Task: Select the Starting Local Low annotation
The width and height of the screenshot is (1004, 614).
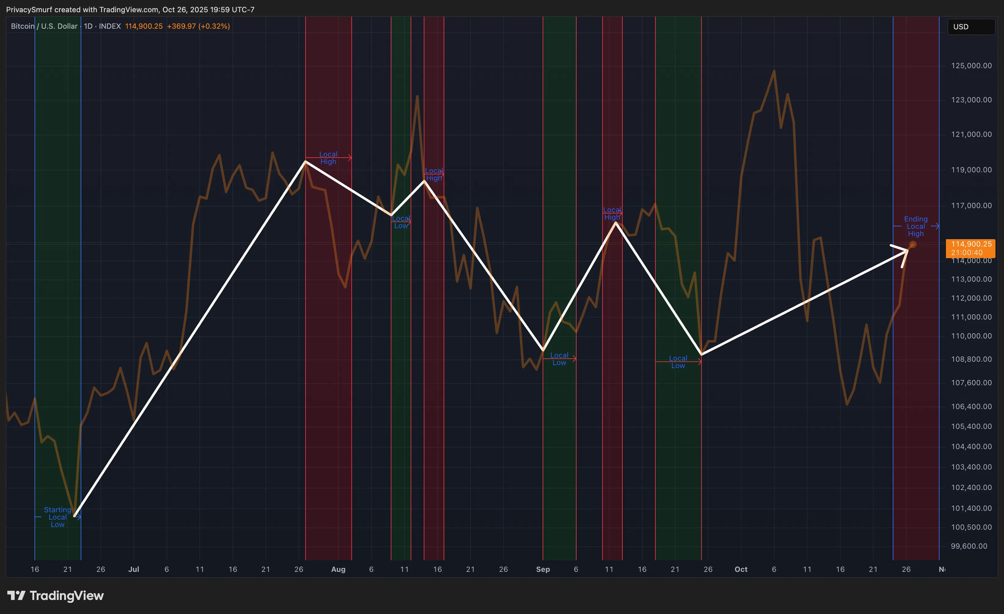Action: (x=57, y=517)
